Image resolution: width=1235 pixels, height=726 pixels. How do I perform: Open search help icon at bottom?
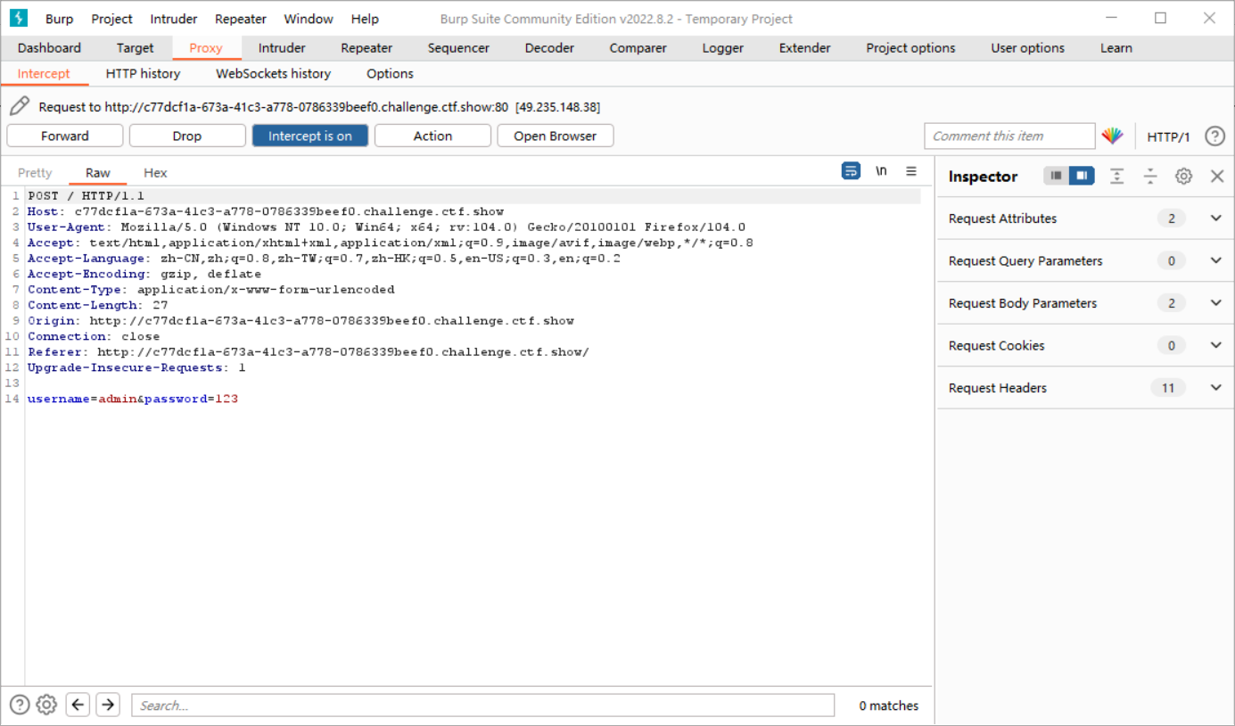(x=20, y=705)
